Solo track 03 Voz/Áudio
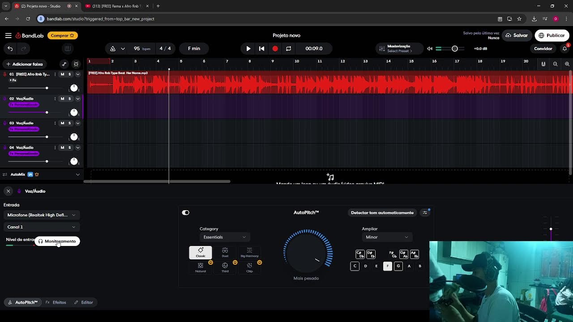This screenshot has height=322, width=573. tap(69, 123)
